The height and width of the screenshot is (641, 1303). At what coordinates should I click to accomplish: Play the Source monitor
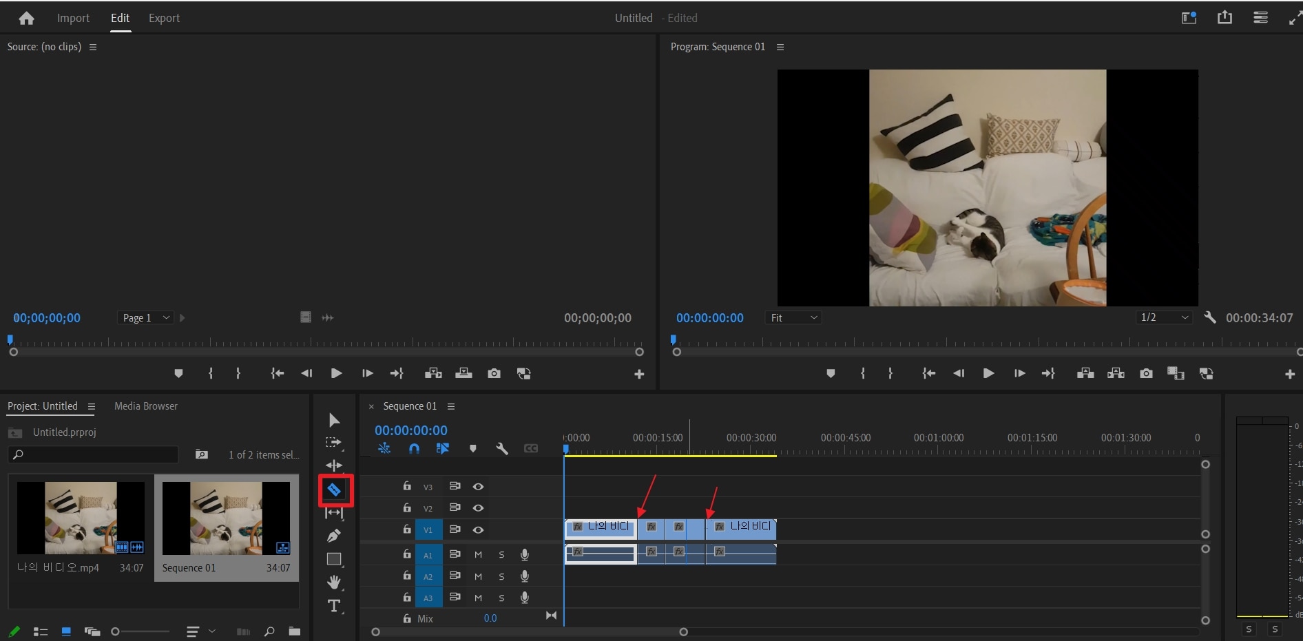(x=336, y=373)
